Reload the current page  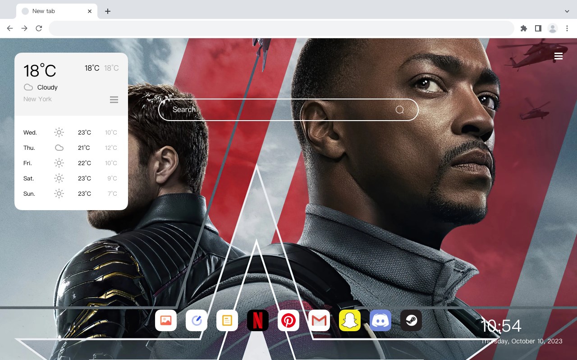click(x=39, y=28)
